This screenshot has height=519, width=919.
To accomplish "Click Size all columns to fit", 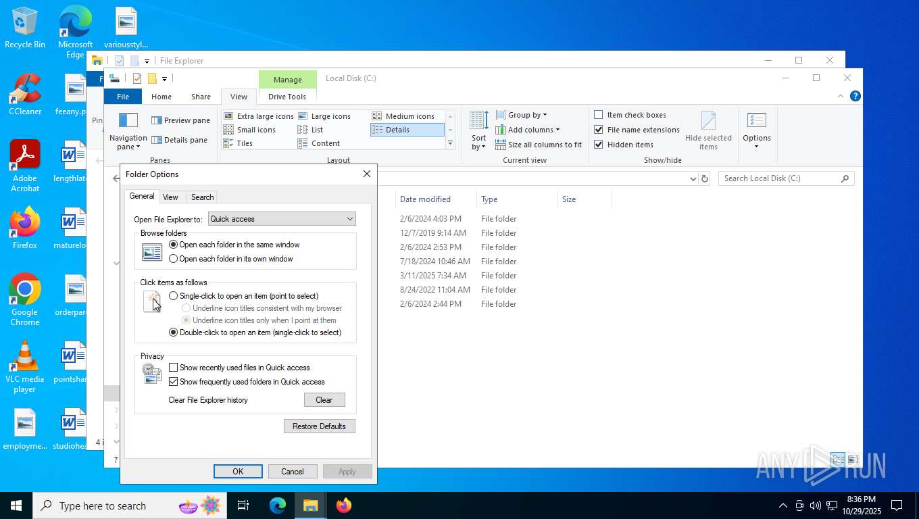I will click(539, 145).
